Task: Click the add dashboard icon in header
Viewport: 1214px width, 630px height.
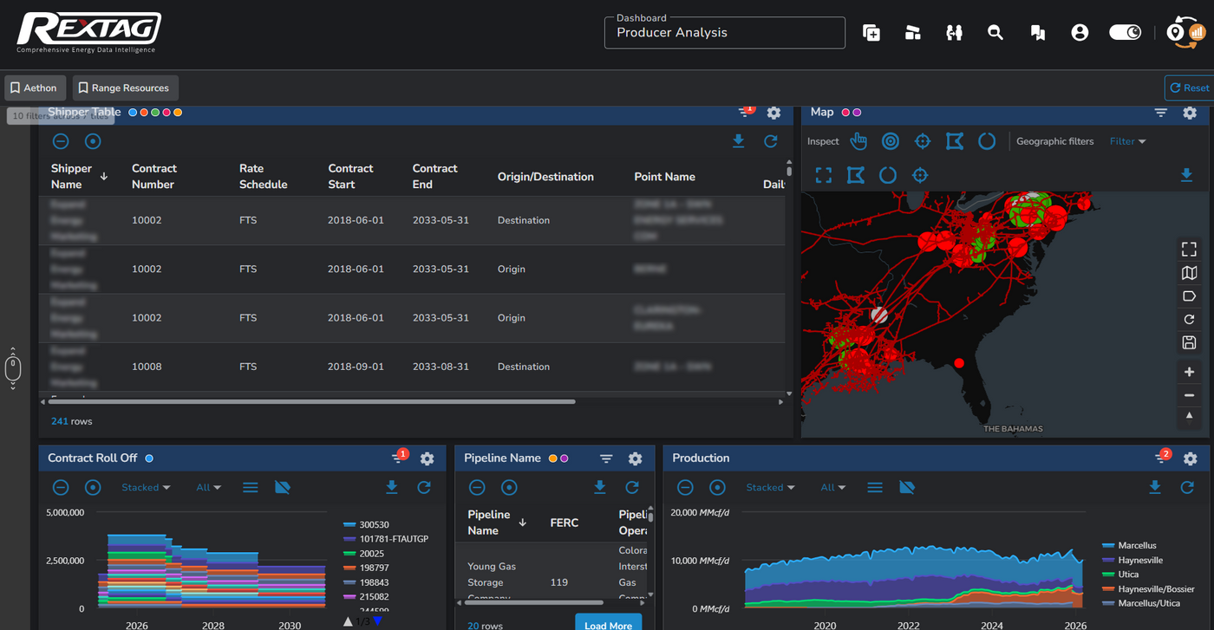Action: point(871,33)
